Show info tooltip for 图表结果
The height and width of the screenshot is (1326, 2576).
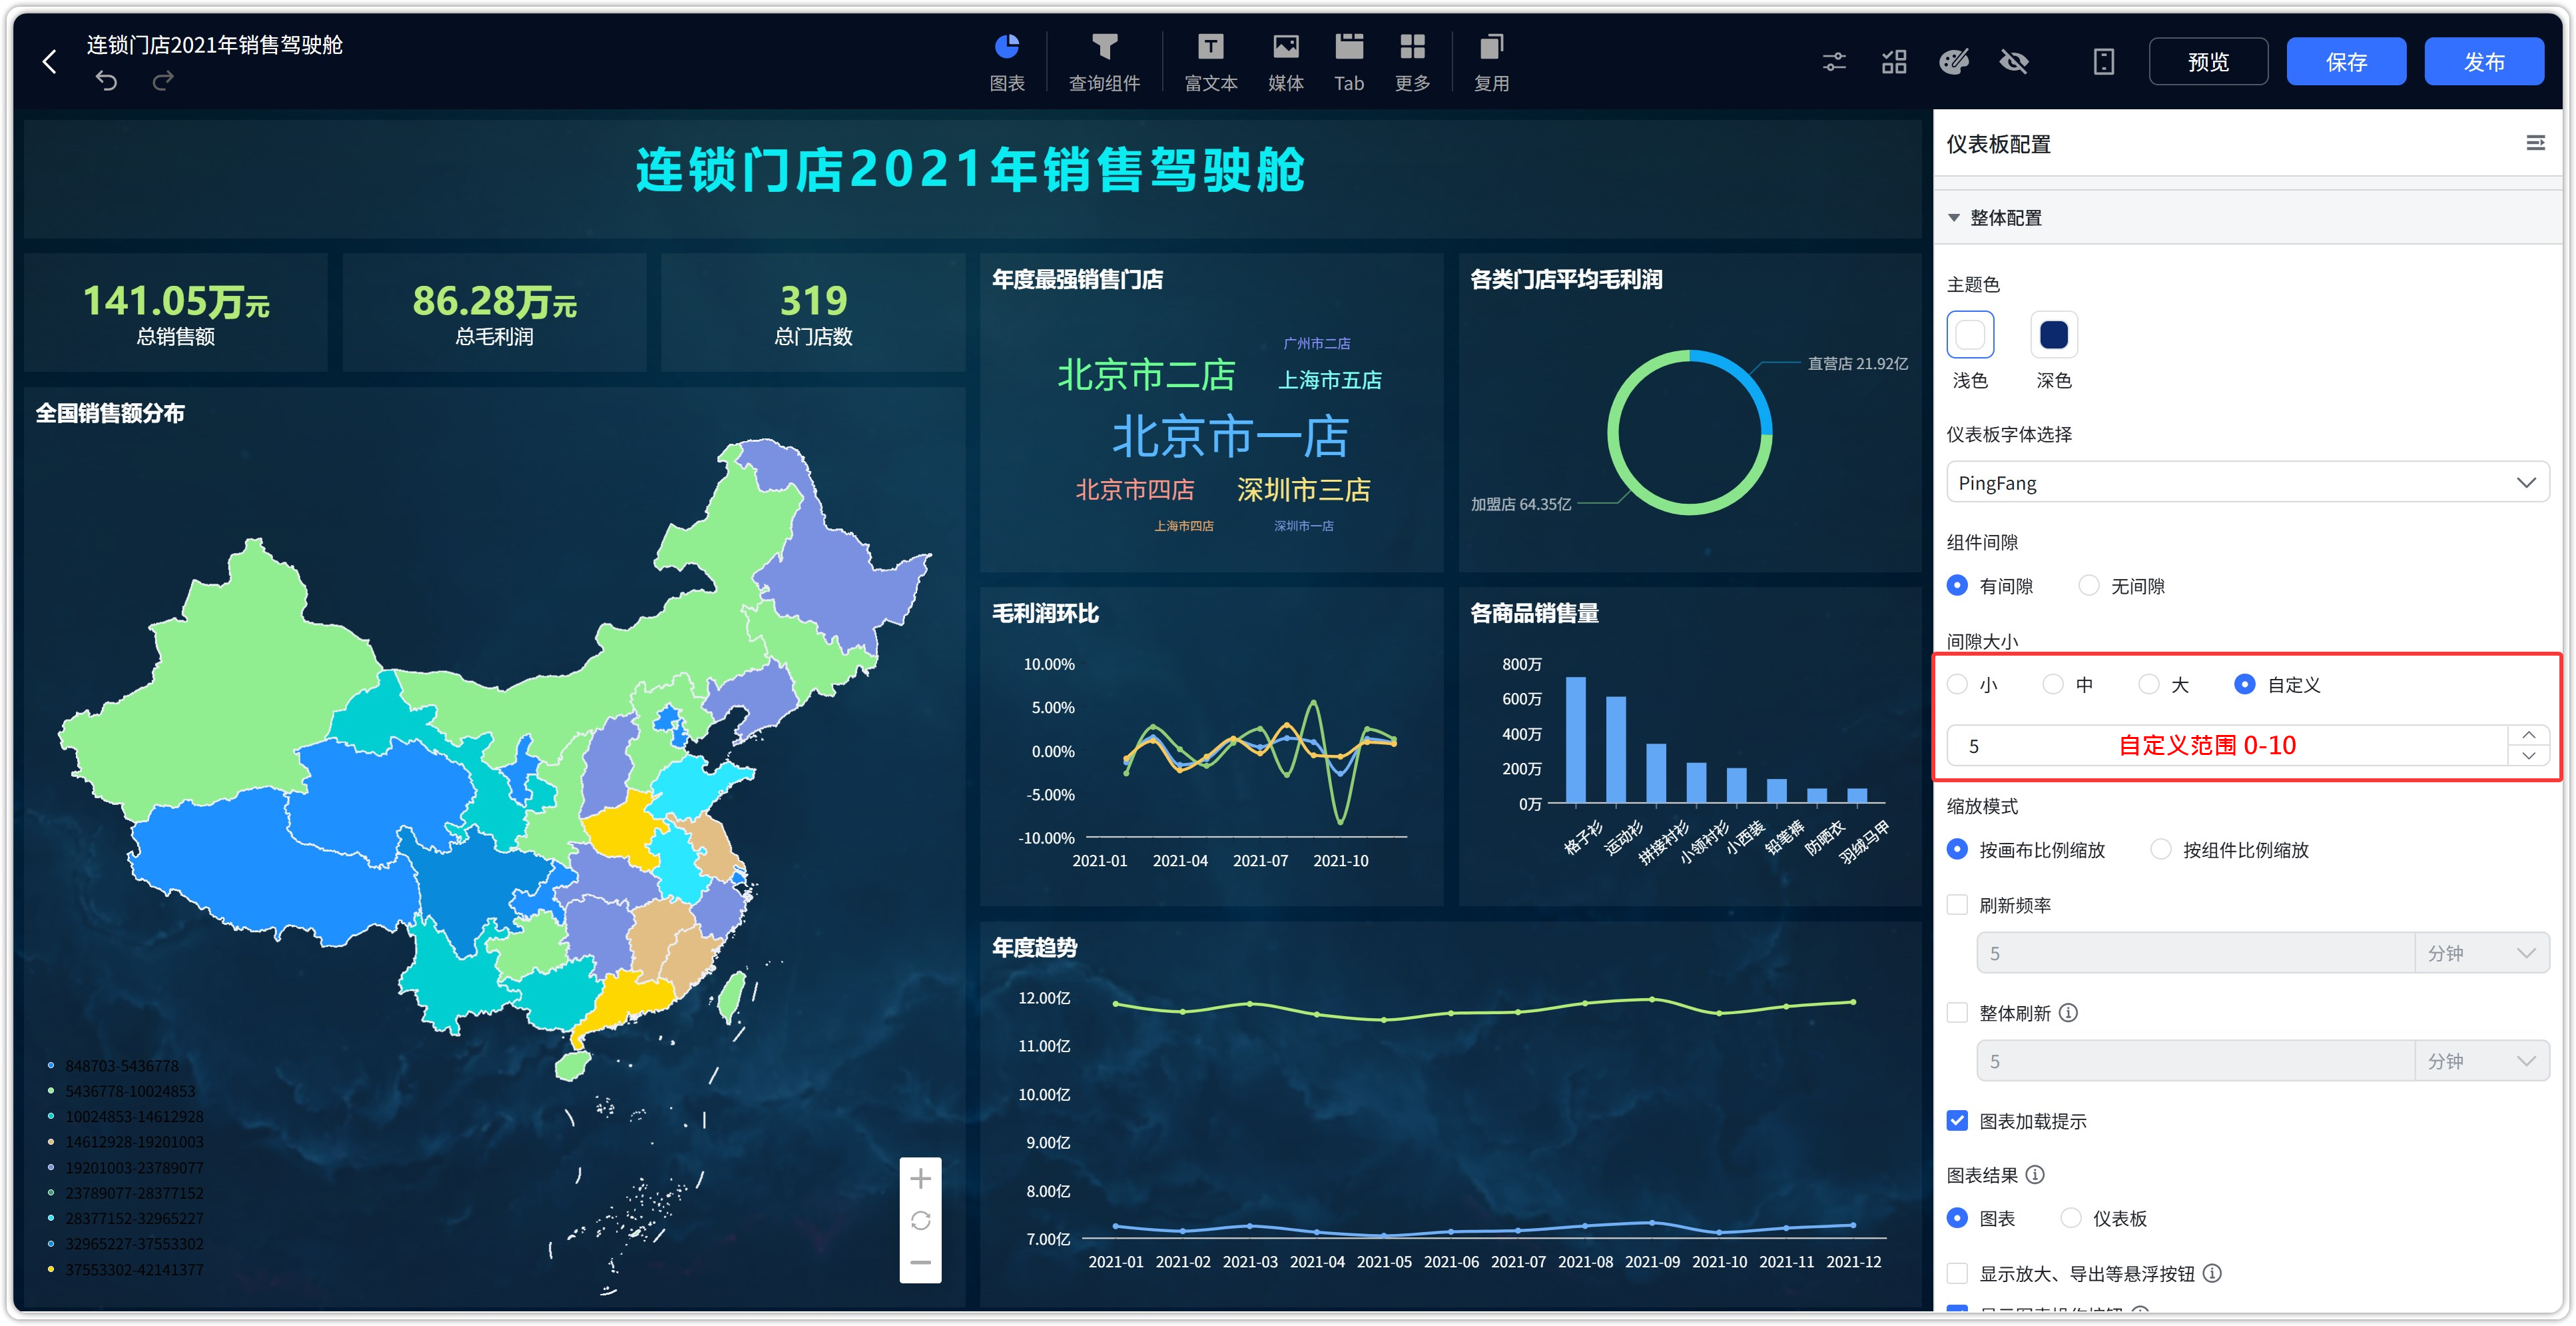pos(2035,1174)
